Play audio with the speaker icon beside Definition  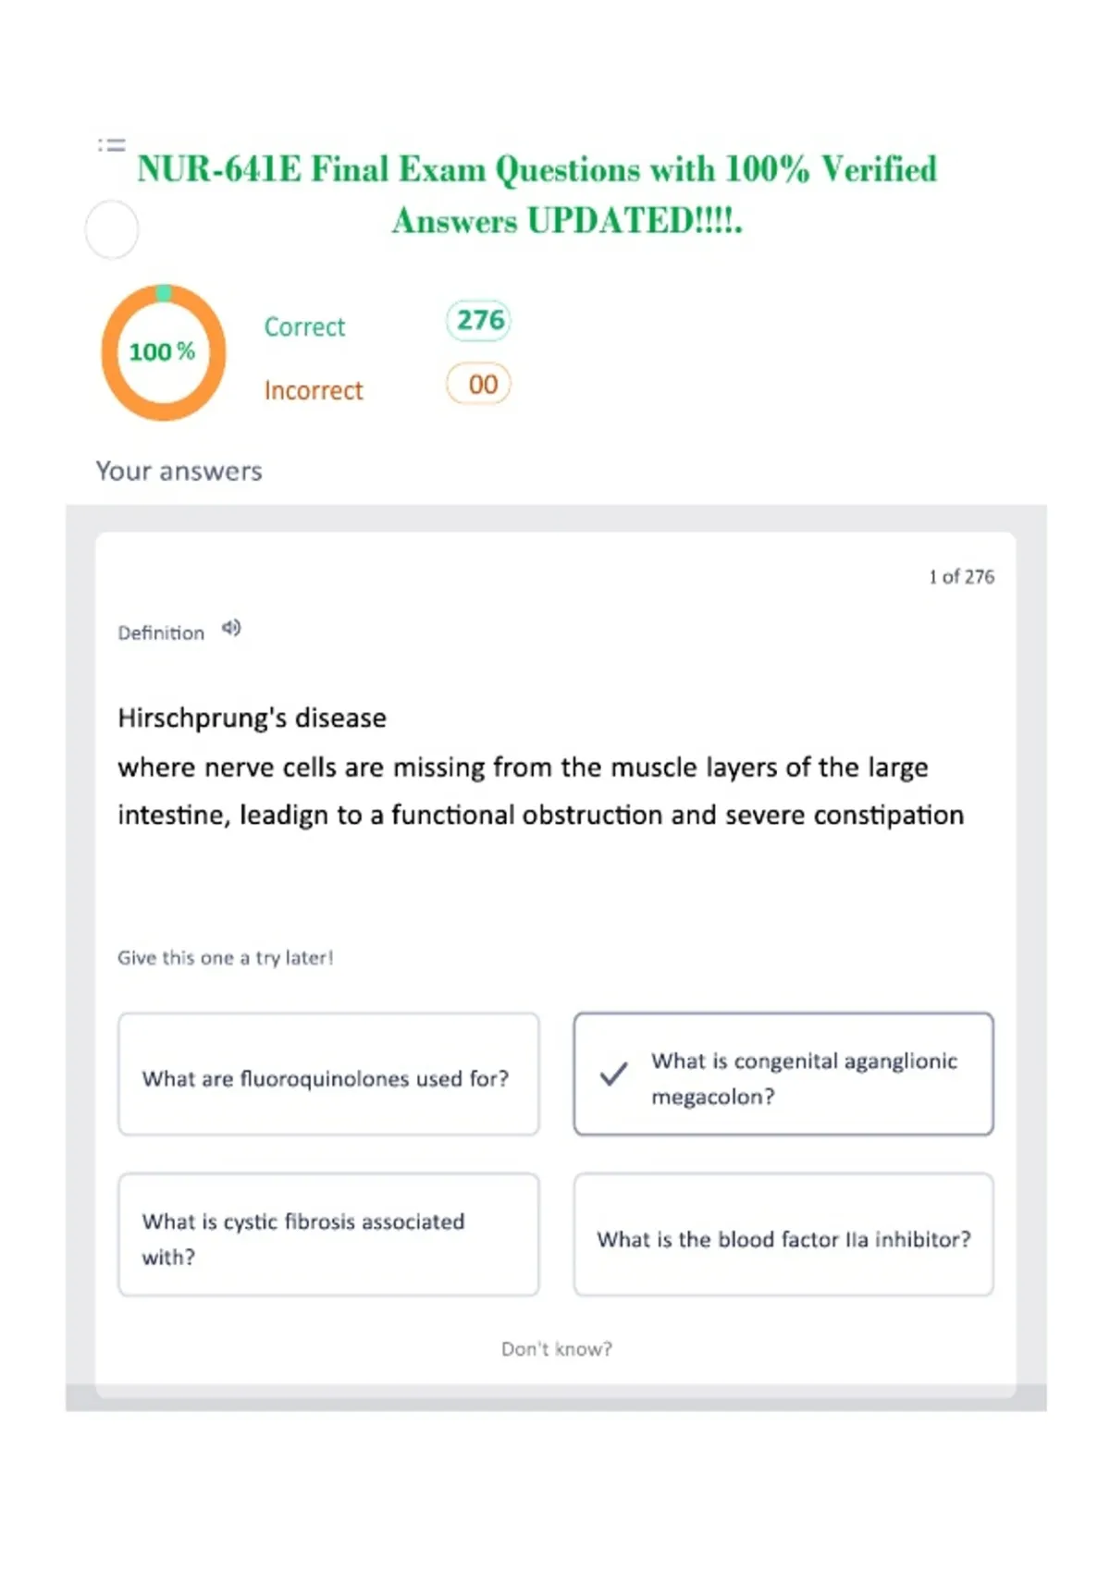tap(231, 629)
